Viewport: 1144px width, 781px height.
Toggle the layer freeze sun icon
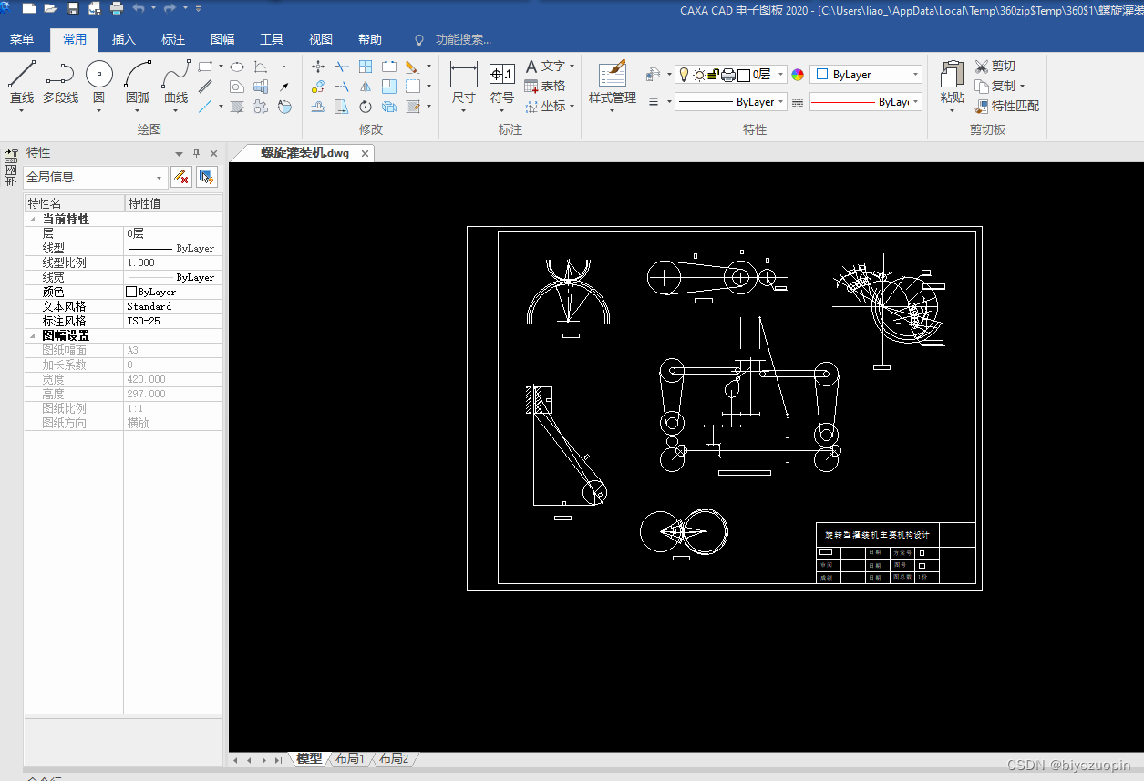tap(699, 75)
